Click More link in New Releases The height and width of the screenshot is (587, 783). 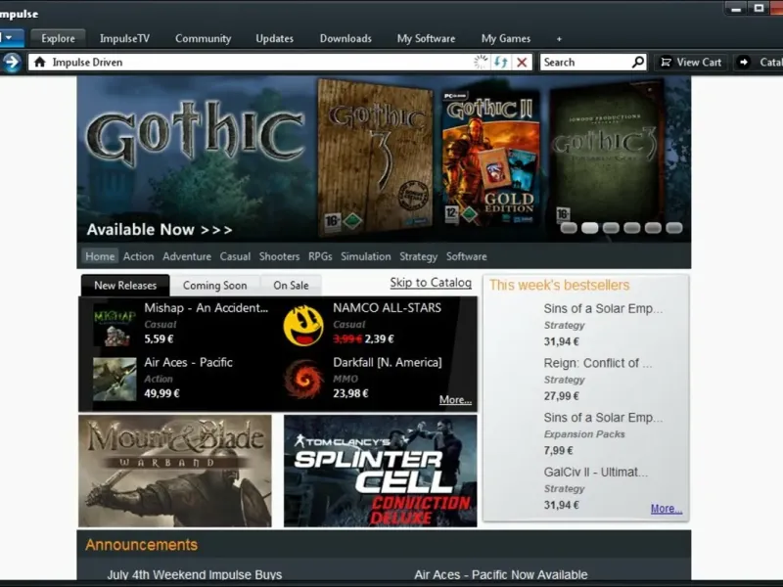point(455,400)
